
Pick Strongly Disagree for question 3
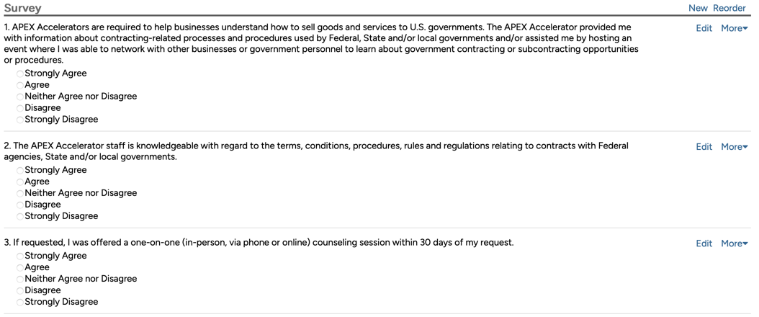[x=20, y=302]
